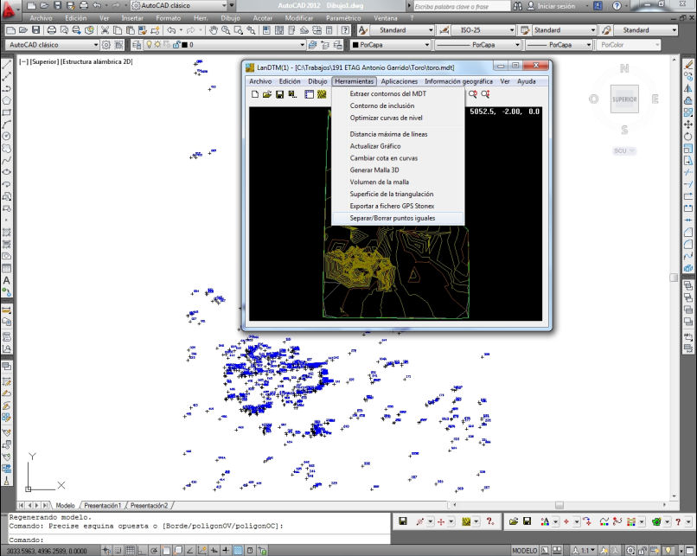The image size is (697, 556).
Task: Select the Pan hand tool
Action: pyautogui.click(x=214, y=30)
